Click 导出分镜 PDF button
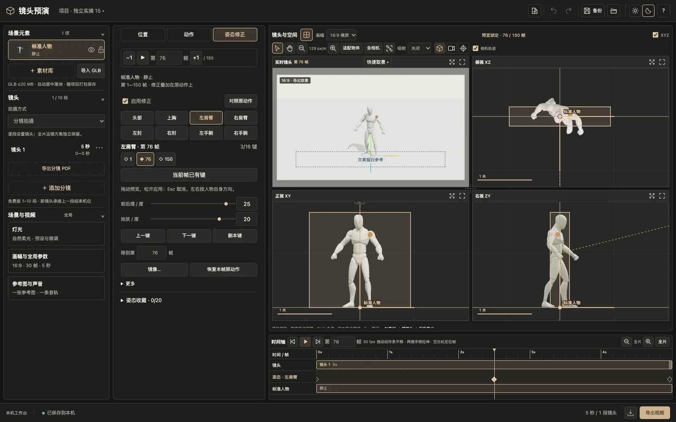 click(x=56, y=168)
